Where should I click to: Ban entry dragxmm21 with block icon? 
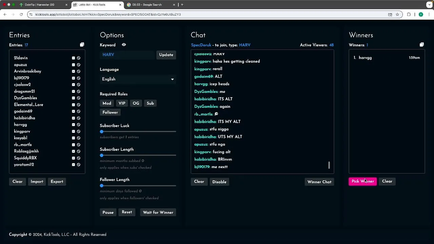pyautogui.click(x=79, y=91)
